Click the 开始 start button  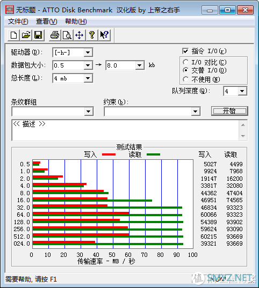tap(229, 111)
